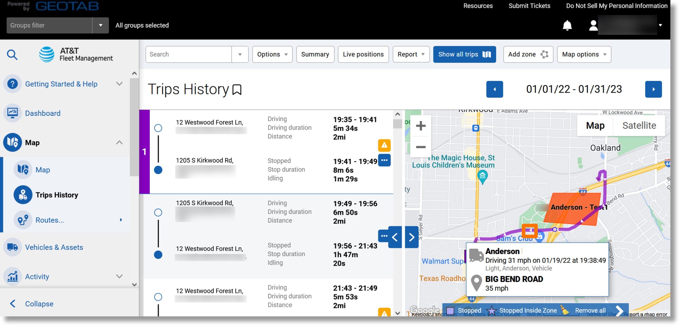
Task: Click the Stopped Inside Zone star icon
Action: point(492,310)
